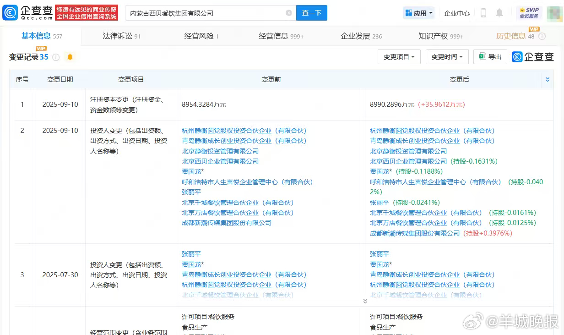Collapse table using double chevron in header

(x=548, y=79)
